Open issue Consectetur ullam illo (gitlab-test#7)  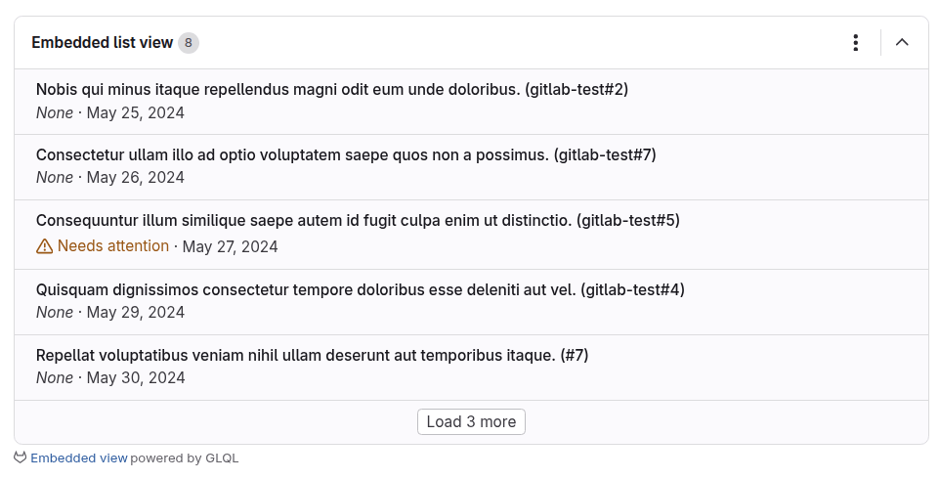click(345, 154)
